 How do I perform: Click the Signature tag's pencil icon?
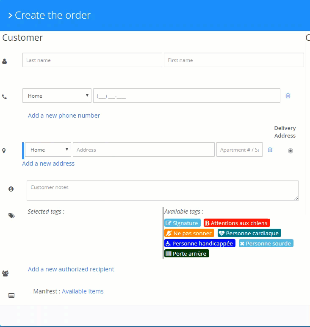coord(169,223)
